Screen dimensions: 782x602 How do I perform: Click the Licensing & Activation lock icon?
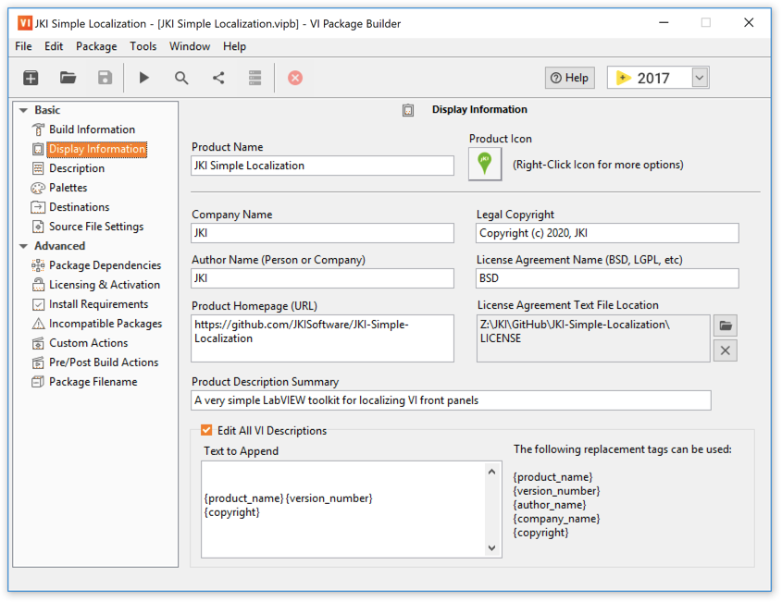click(x=38, y=285)
